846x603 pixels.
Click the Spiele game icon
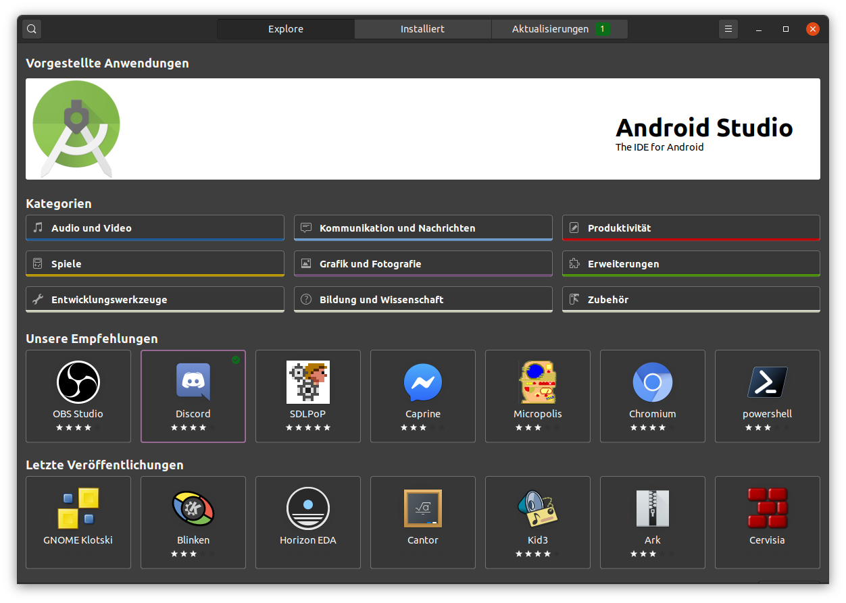click(38, 263)
